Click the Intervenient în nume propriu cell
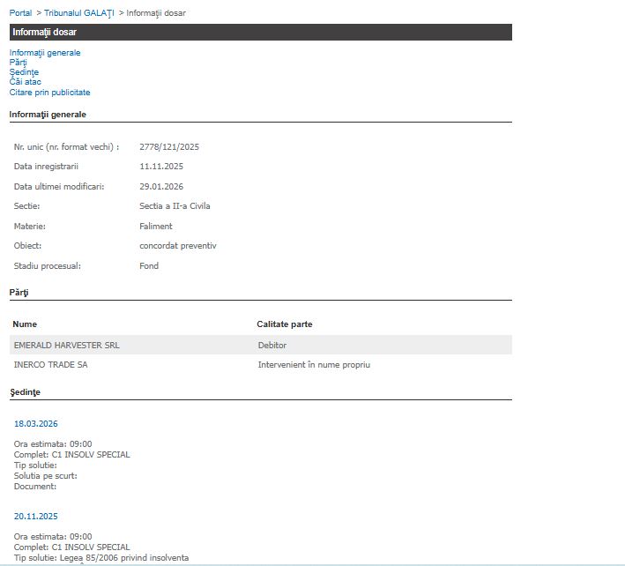The image size is (625, 566). pos(314,365)
